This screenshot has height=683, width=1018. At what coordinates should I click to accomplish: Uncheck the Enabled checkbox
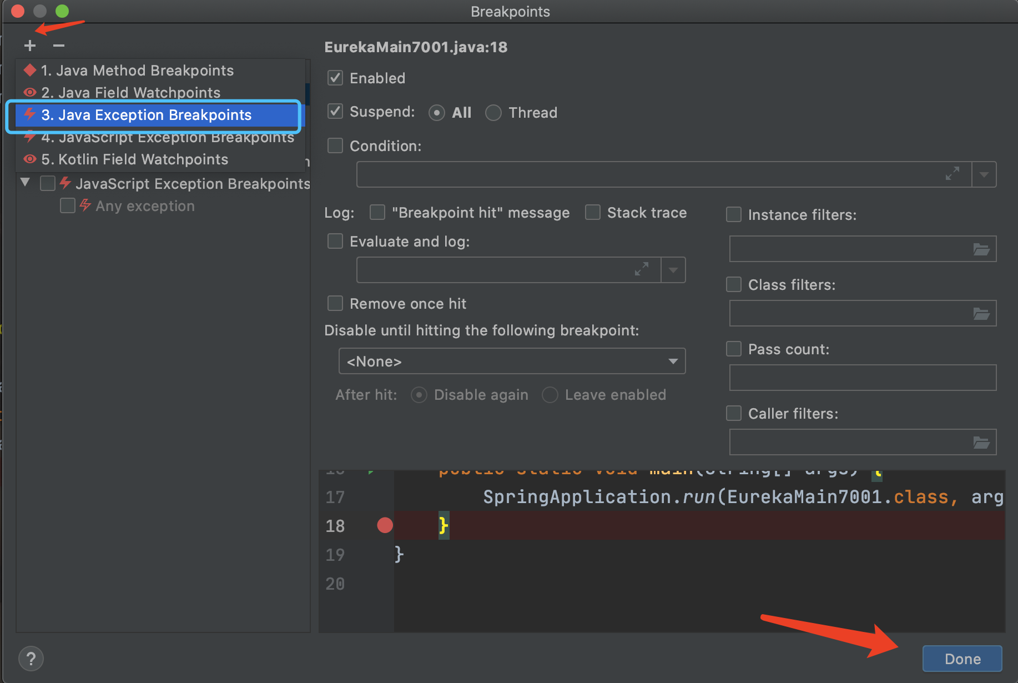tap(335, 78)
